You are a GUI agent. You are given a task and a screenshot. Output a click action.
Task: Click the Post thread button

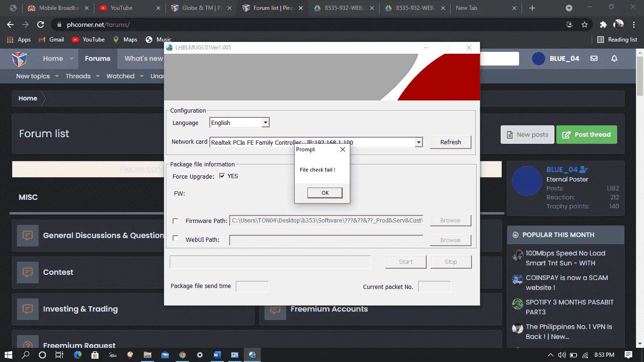click(x=586, y=134)
